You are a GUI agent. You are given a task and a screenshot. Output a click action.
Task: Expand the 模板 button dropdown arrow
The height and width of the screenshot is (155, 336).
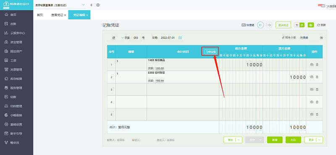[x=239, y=140]
